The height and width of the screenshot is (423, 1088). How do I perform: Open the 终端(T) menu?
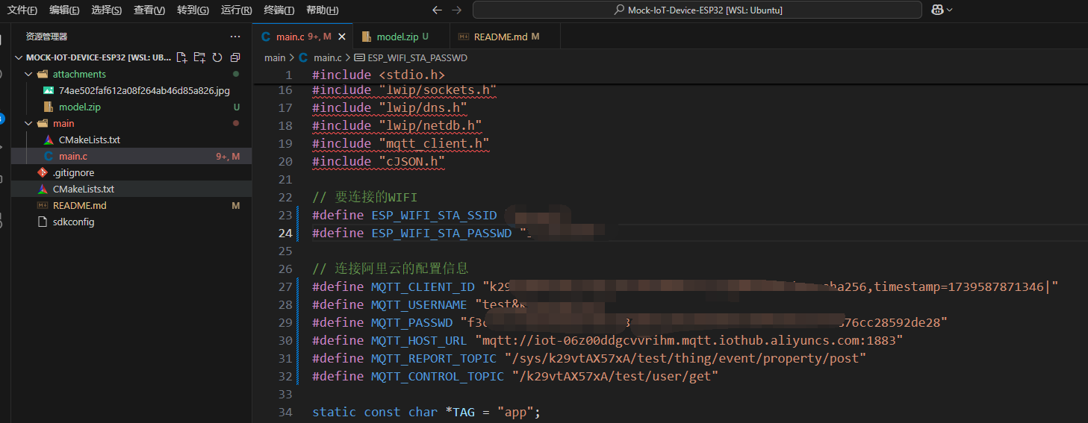[x=279, y=10]
